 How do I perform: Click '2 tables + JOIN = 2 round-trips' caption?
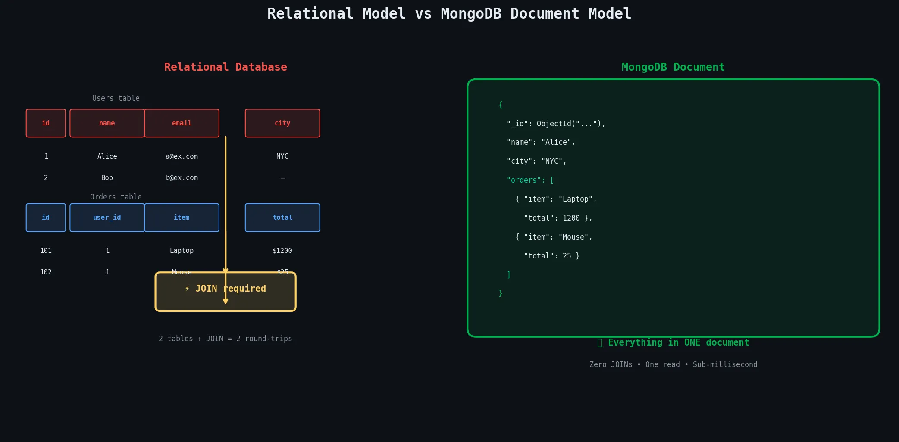pos(226,339)
